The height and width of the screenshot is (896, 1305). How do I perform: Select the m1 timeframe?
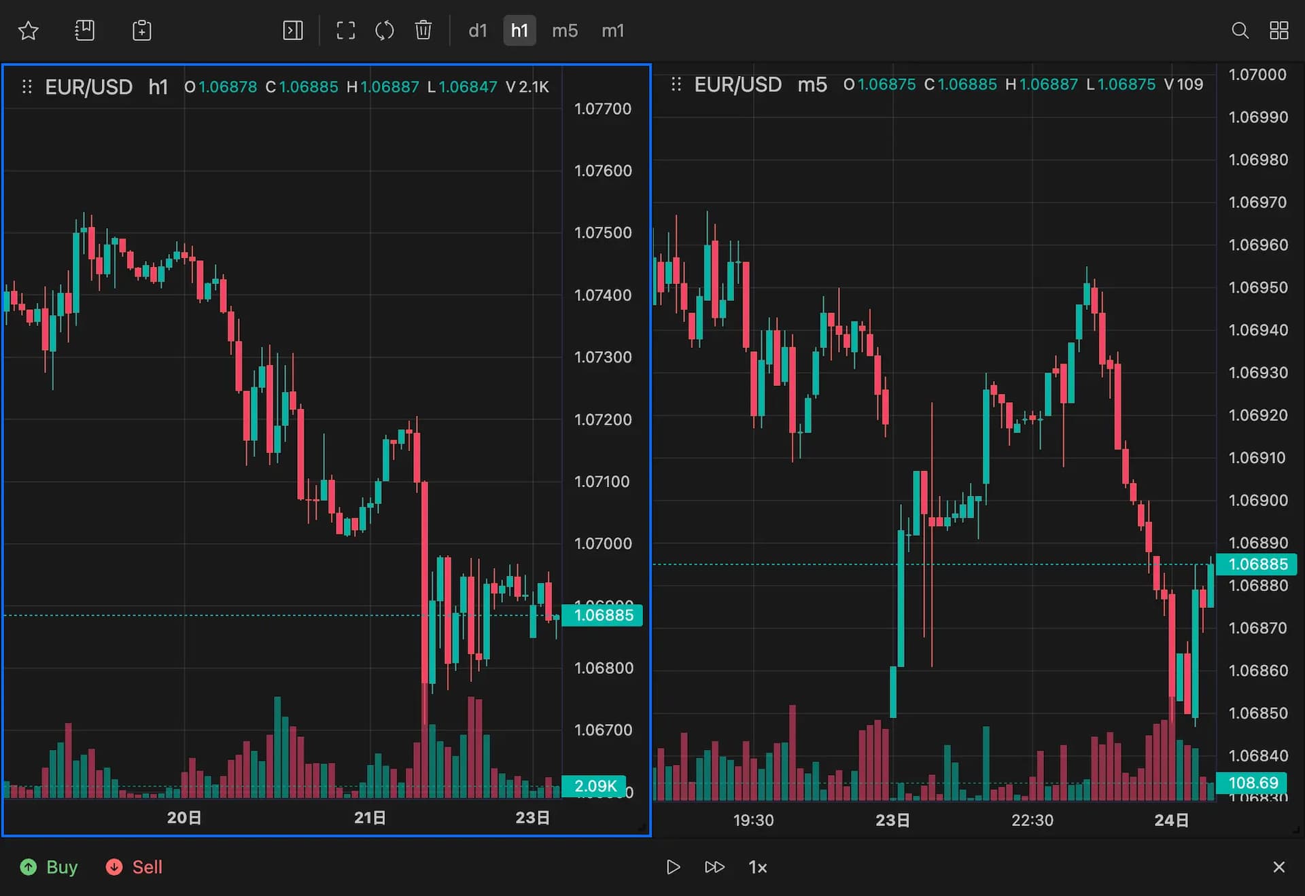click(x=612, y=31)
